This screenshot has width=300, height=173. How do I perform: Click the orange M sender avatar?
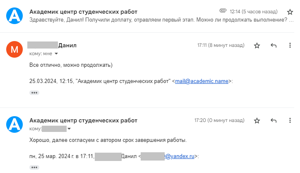[14, 49]
